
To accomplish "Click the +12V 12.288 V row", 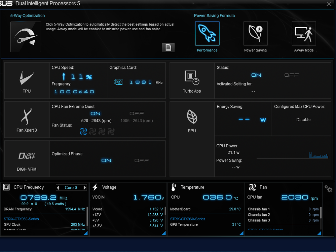I will click(x=128, y=215).
